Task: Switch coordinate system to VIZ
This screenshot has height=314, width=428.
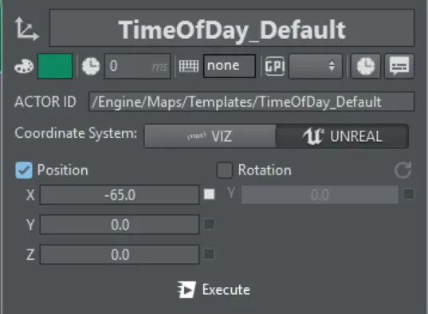Action: tap(210, 136)
